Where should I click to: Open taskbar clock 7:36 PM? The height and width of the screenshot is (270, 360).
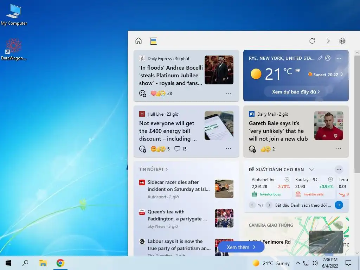(330, 263)
